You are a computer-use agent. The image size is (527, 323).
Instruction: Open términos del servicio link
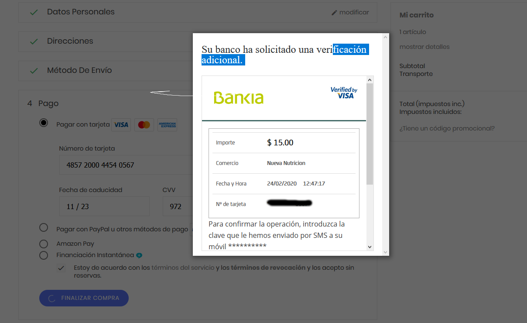point(183,268)
